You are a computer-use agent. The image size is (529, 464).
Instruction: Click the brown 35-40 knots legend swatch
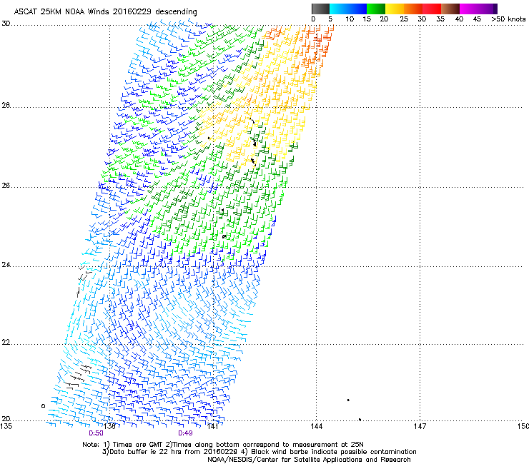[450, 9]
